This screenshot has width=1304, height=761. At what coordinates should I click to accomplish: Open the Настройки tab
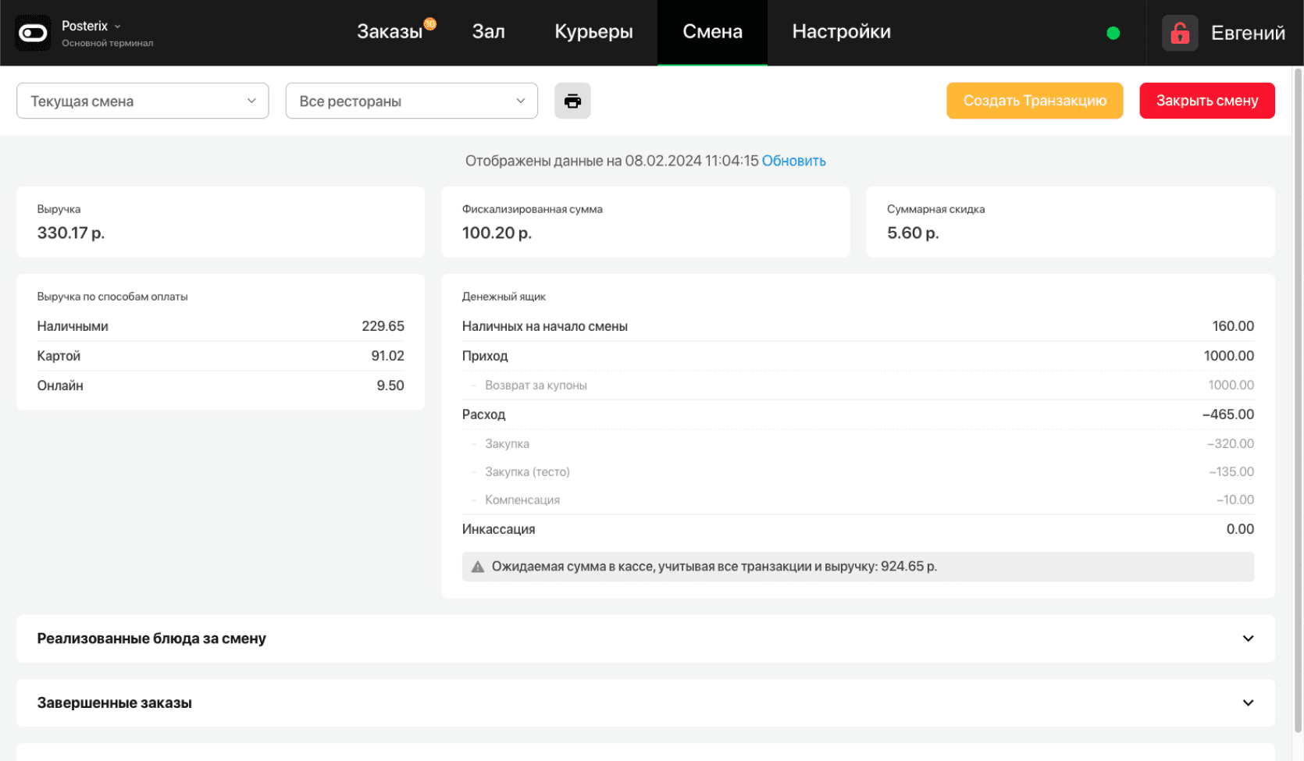pos(841,32)
